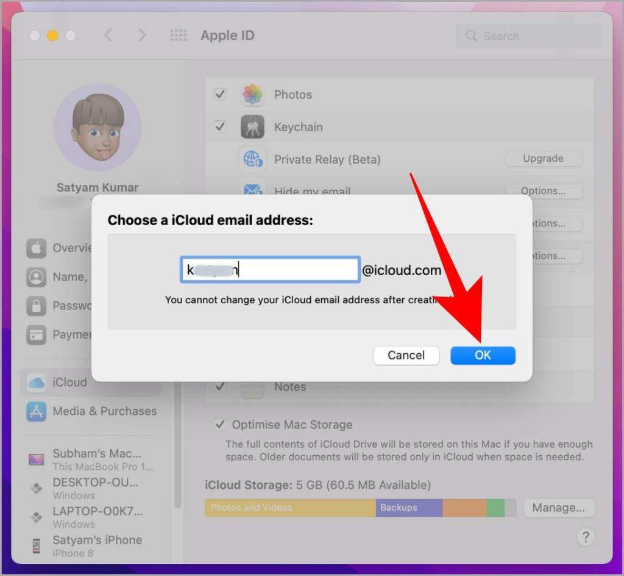Select Photos and Videos storage segment
This screenshot has height=576, width=624.
tap(291, 508)
